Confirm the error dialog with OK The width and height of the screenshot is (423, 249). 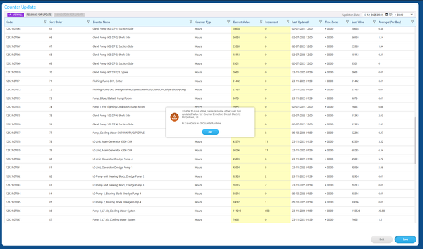click(210, 132)
